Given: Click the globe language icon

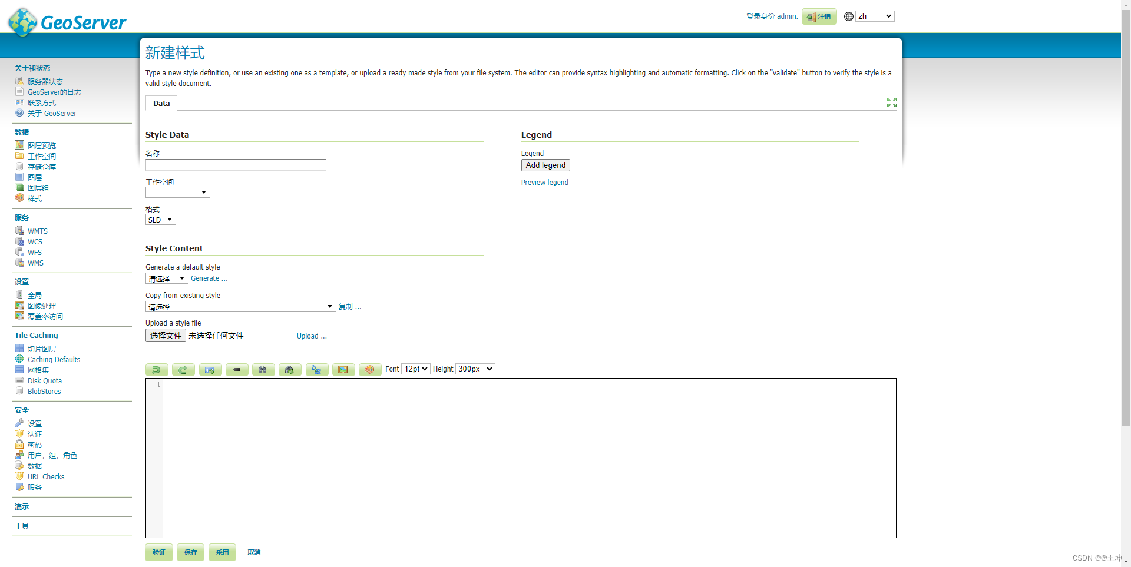Looking at the screenshot, I should pos(849,16).
